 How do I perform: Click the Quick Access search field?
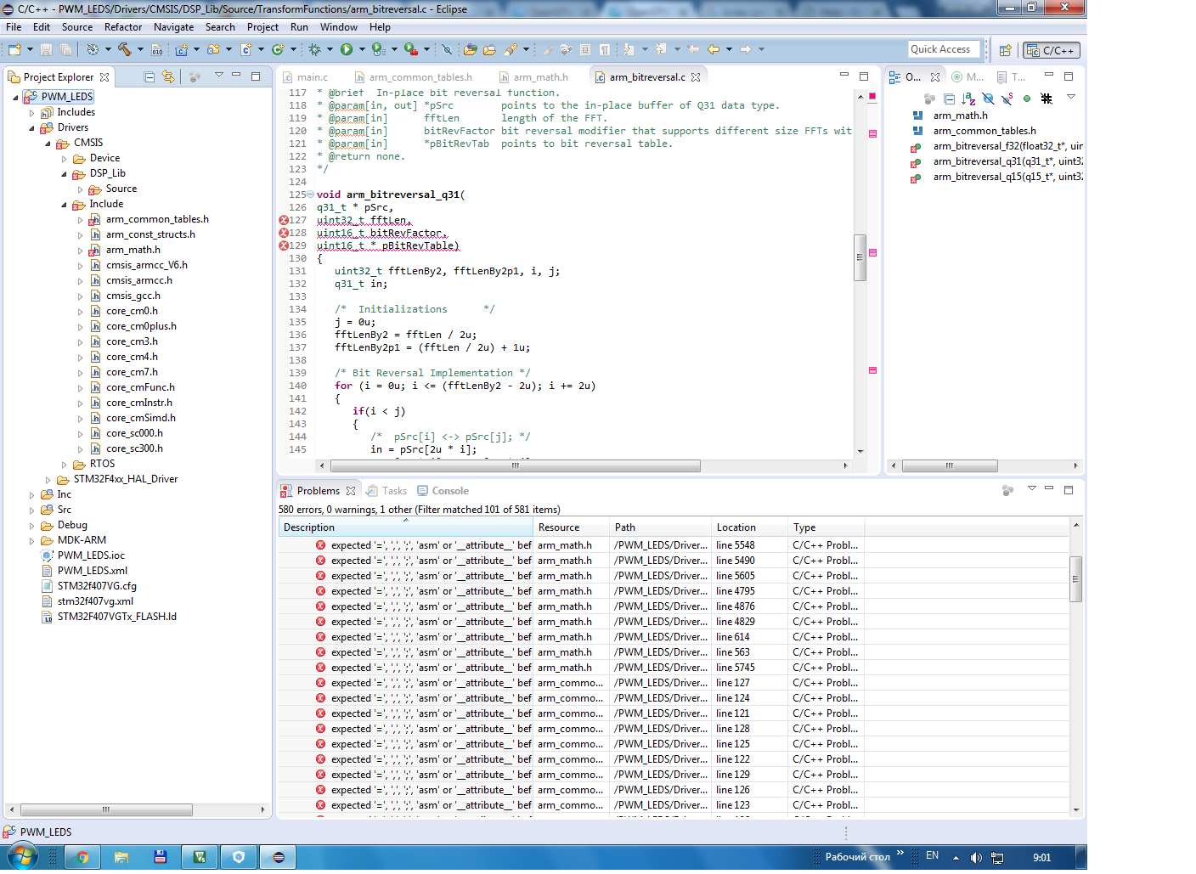(943, 49)
